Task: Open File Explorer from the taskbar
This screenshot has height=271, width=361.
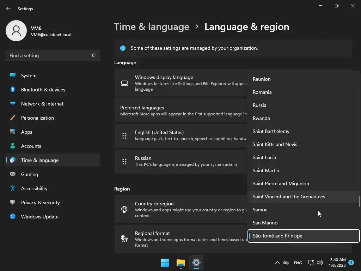Action: 181,263
